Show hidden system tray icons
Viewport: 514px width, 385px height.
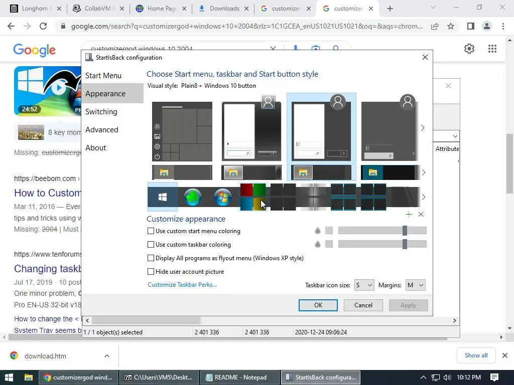click(x=423, y=377)
